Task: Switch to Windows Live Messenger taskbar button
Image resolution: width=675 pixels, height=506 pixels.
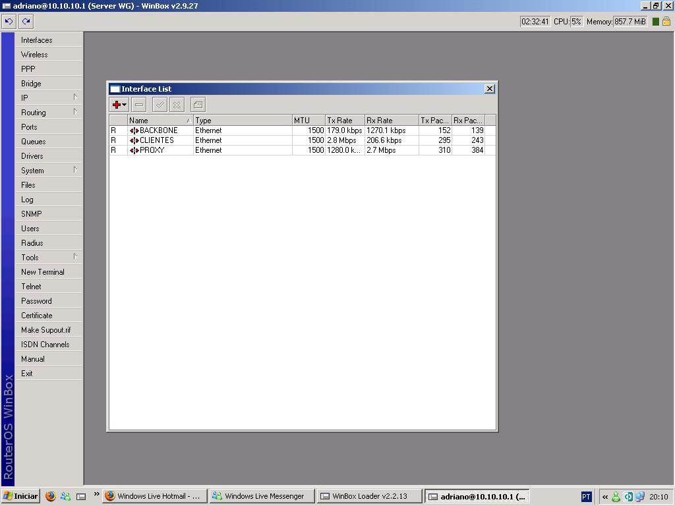Action: (x=262, y=496)
